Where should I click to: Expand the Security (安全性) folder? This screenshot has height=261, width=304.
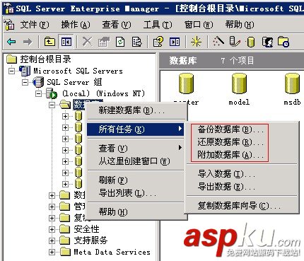click(x=52, y=229)
